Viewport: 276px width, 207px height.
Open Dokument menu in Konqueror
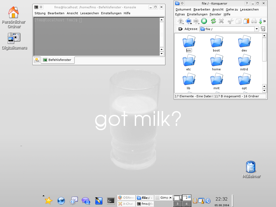coord(183,9)
